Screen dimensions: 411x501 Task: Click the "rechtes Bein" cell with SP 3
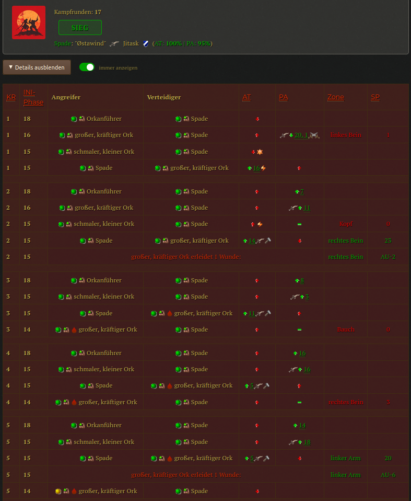tap(346, 402)
